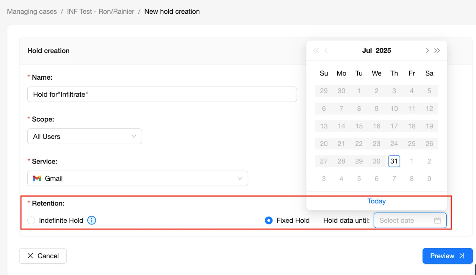Select the Indefinite Hold option
Viewport: 476px width, 275px height.
(31, 220)
